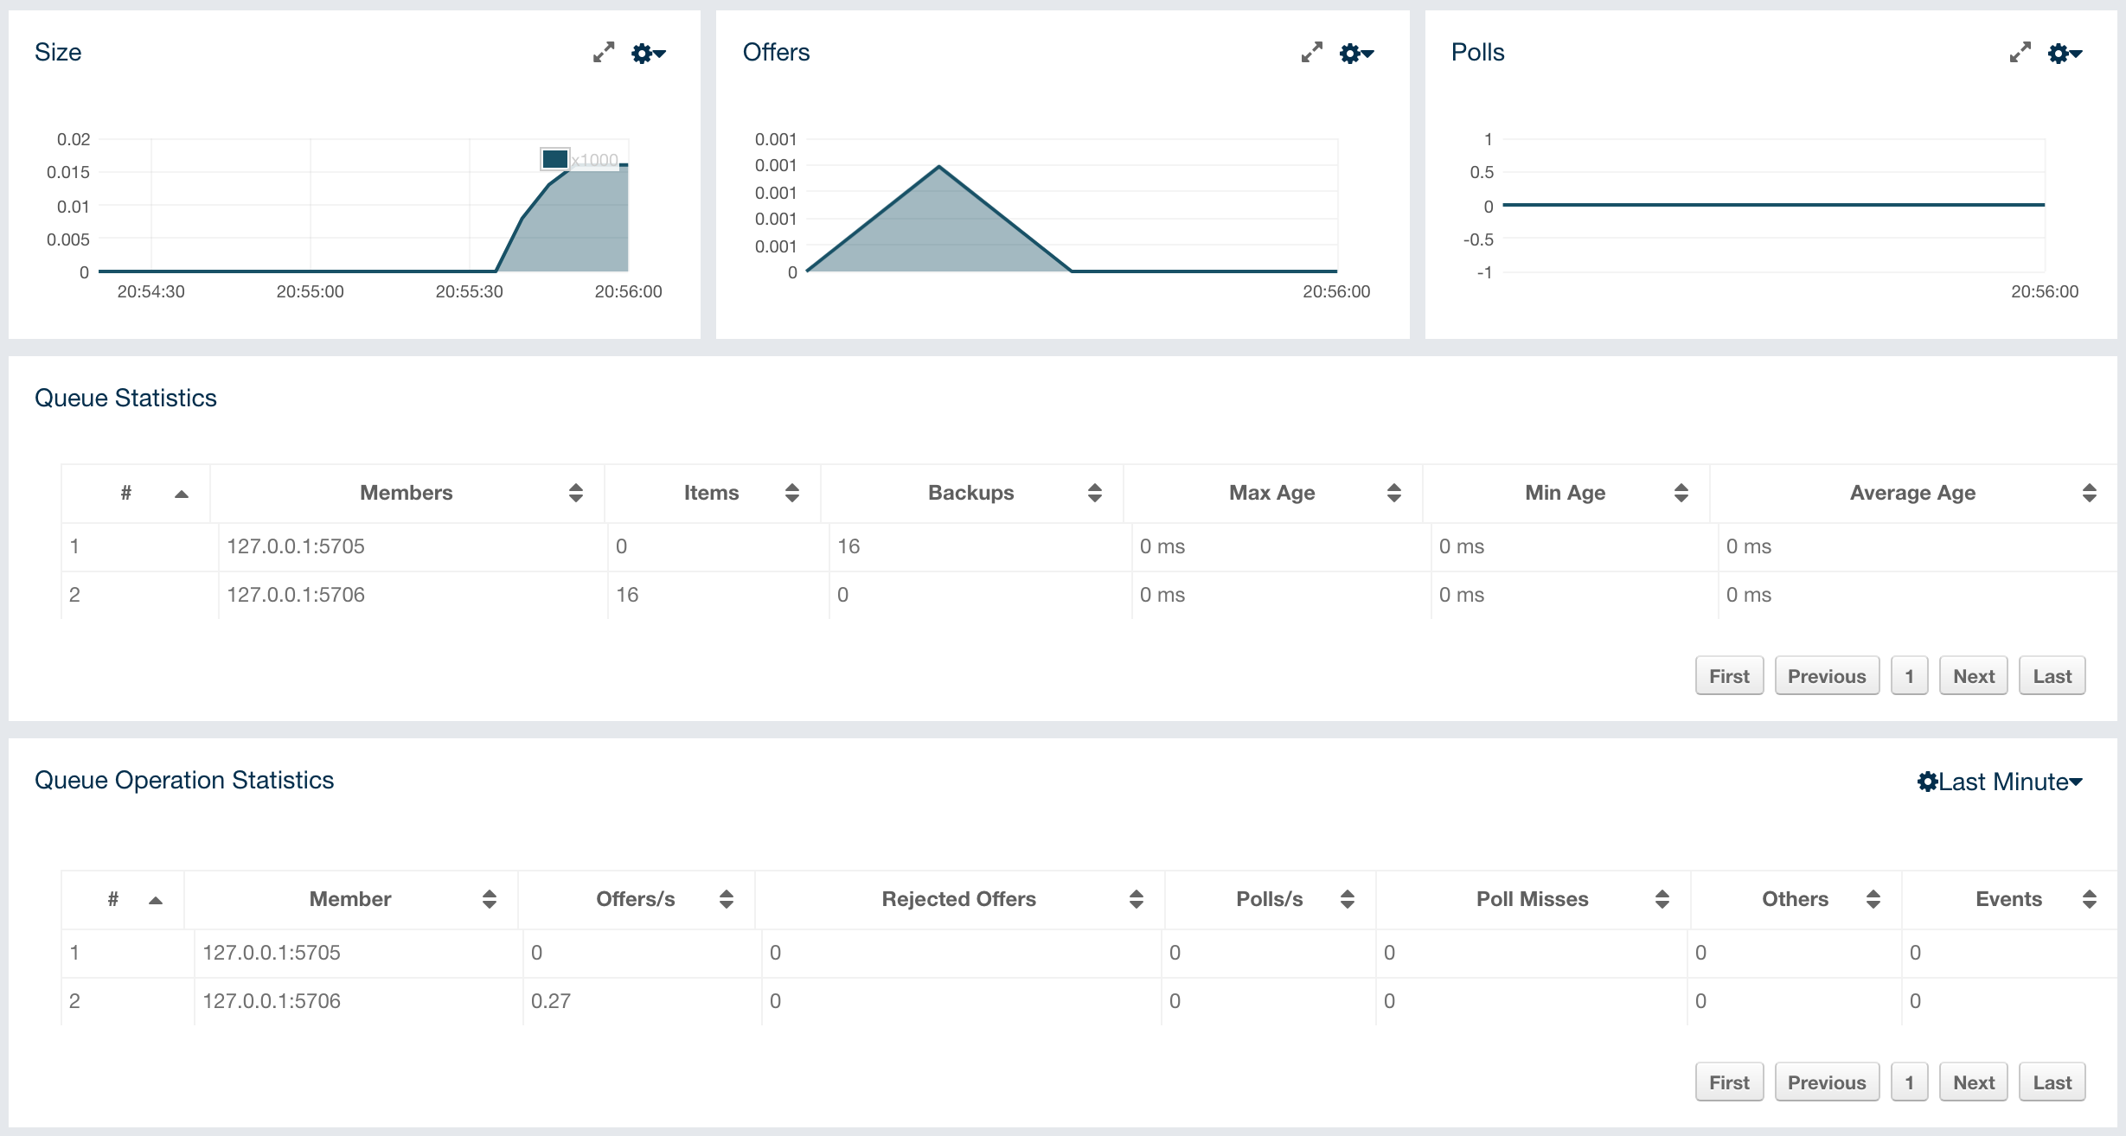Click the Offers chart title
The image size is (2126, 1136).
pos(777,52)
